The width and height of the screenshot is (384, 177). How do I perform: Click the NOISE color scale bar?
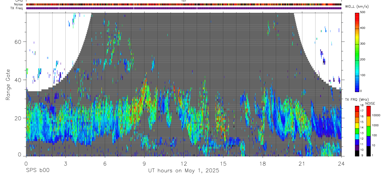[x=369, y=131]
